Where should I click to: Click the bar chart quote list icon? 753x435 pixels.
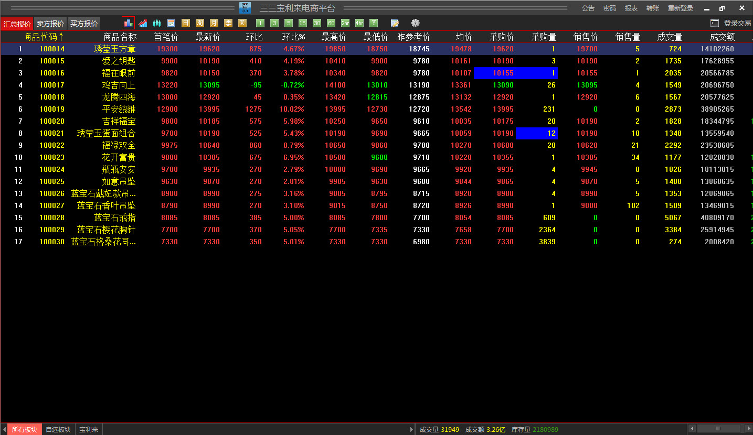pos(128,23)
